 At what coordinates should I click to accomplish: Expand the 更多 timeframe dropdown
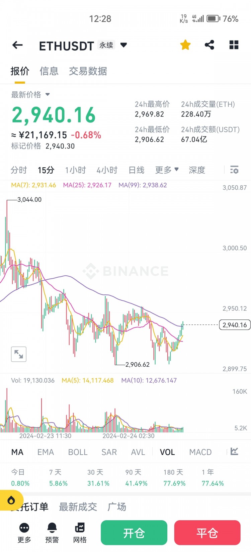[167, 170]
